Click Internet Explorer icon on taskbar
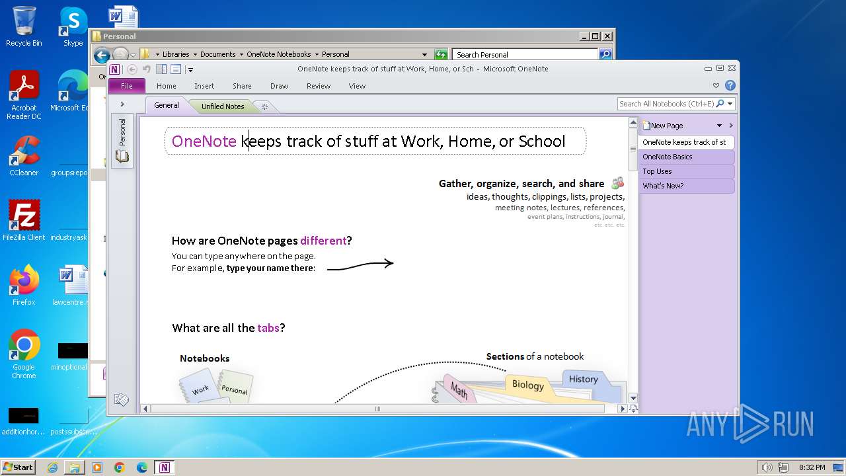This screenshot has width=846, height=476. 52,467
